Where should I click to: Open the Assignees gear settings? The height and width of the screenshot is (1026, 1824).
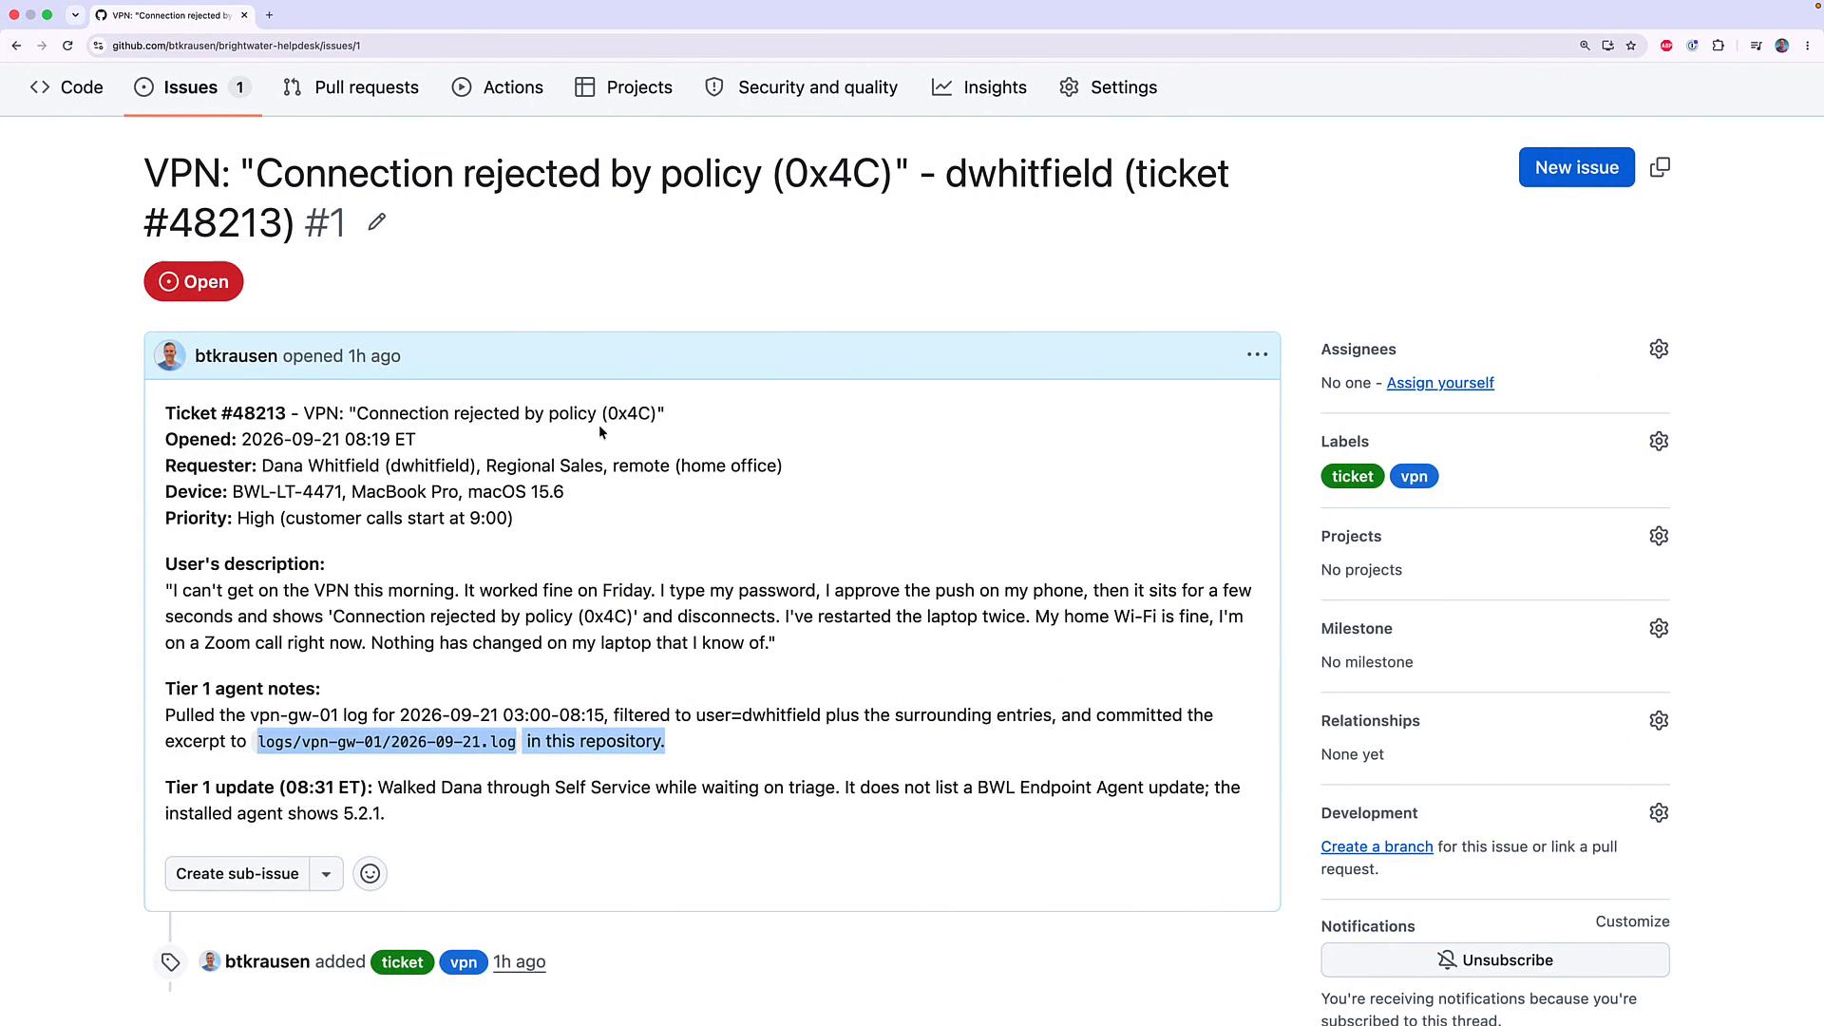click(x=1659, y=349)
